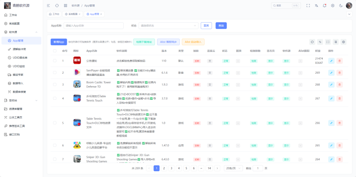356x177 pixels.
Task: Open the 青鹤软件源 logo
Action: [x=17, y=5]
